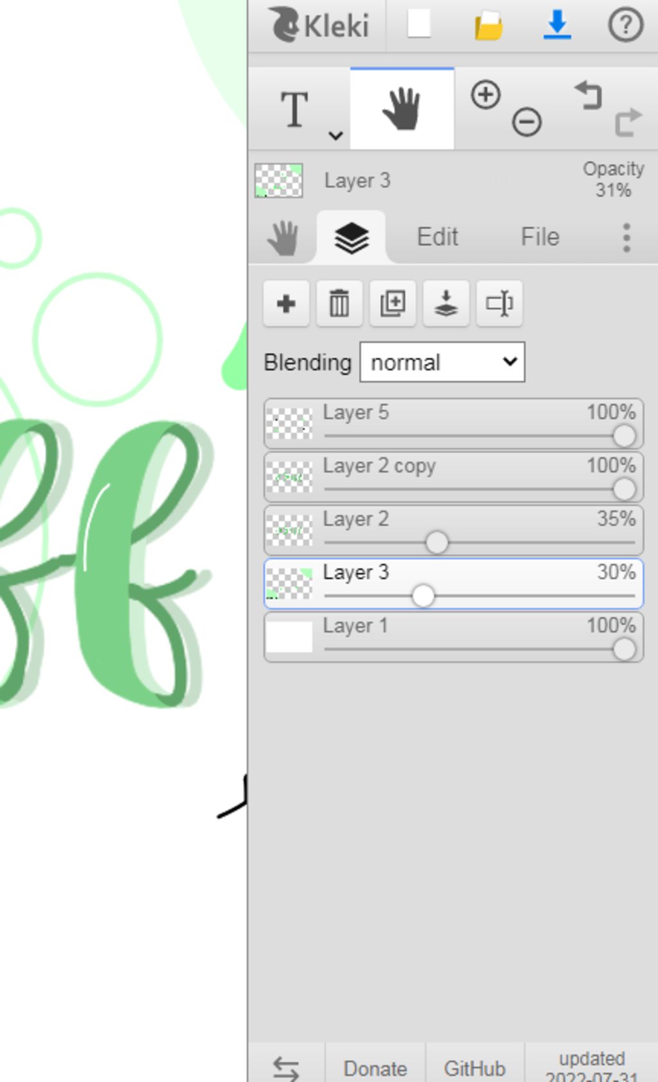
Task: Switch to the File tab
Action: pos(540,237)
